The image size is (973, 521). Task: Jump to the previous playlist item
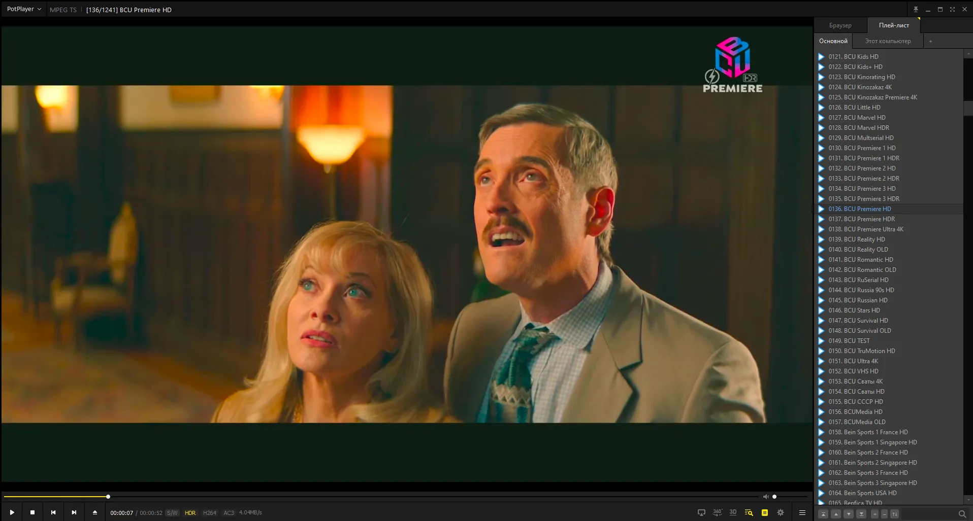click(53, 512)
